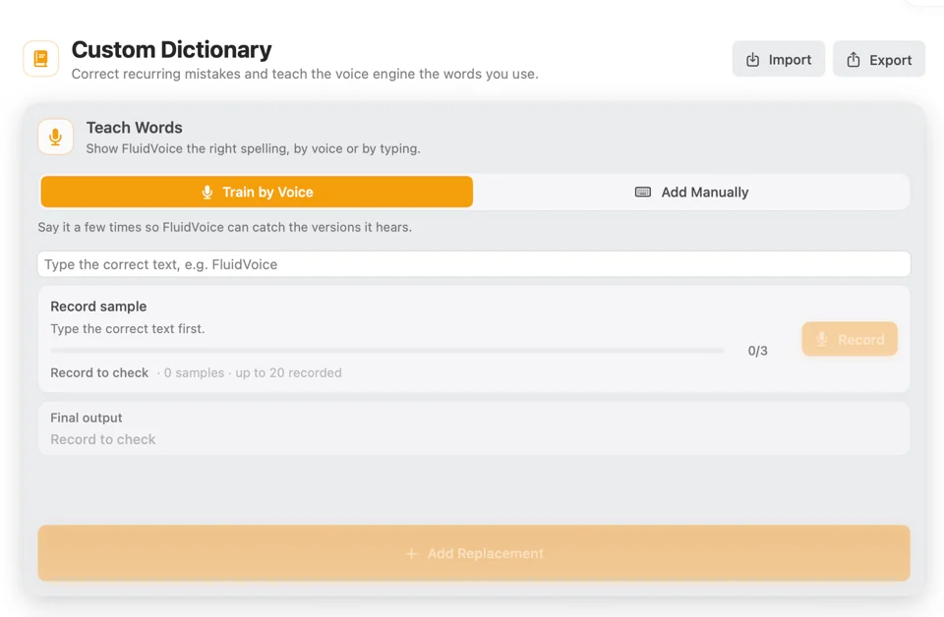Click the recording progress bar
The width and height of the screenshot is (944, 617).
(387, 350)
